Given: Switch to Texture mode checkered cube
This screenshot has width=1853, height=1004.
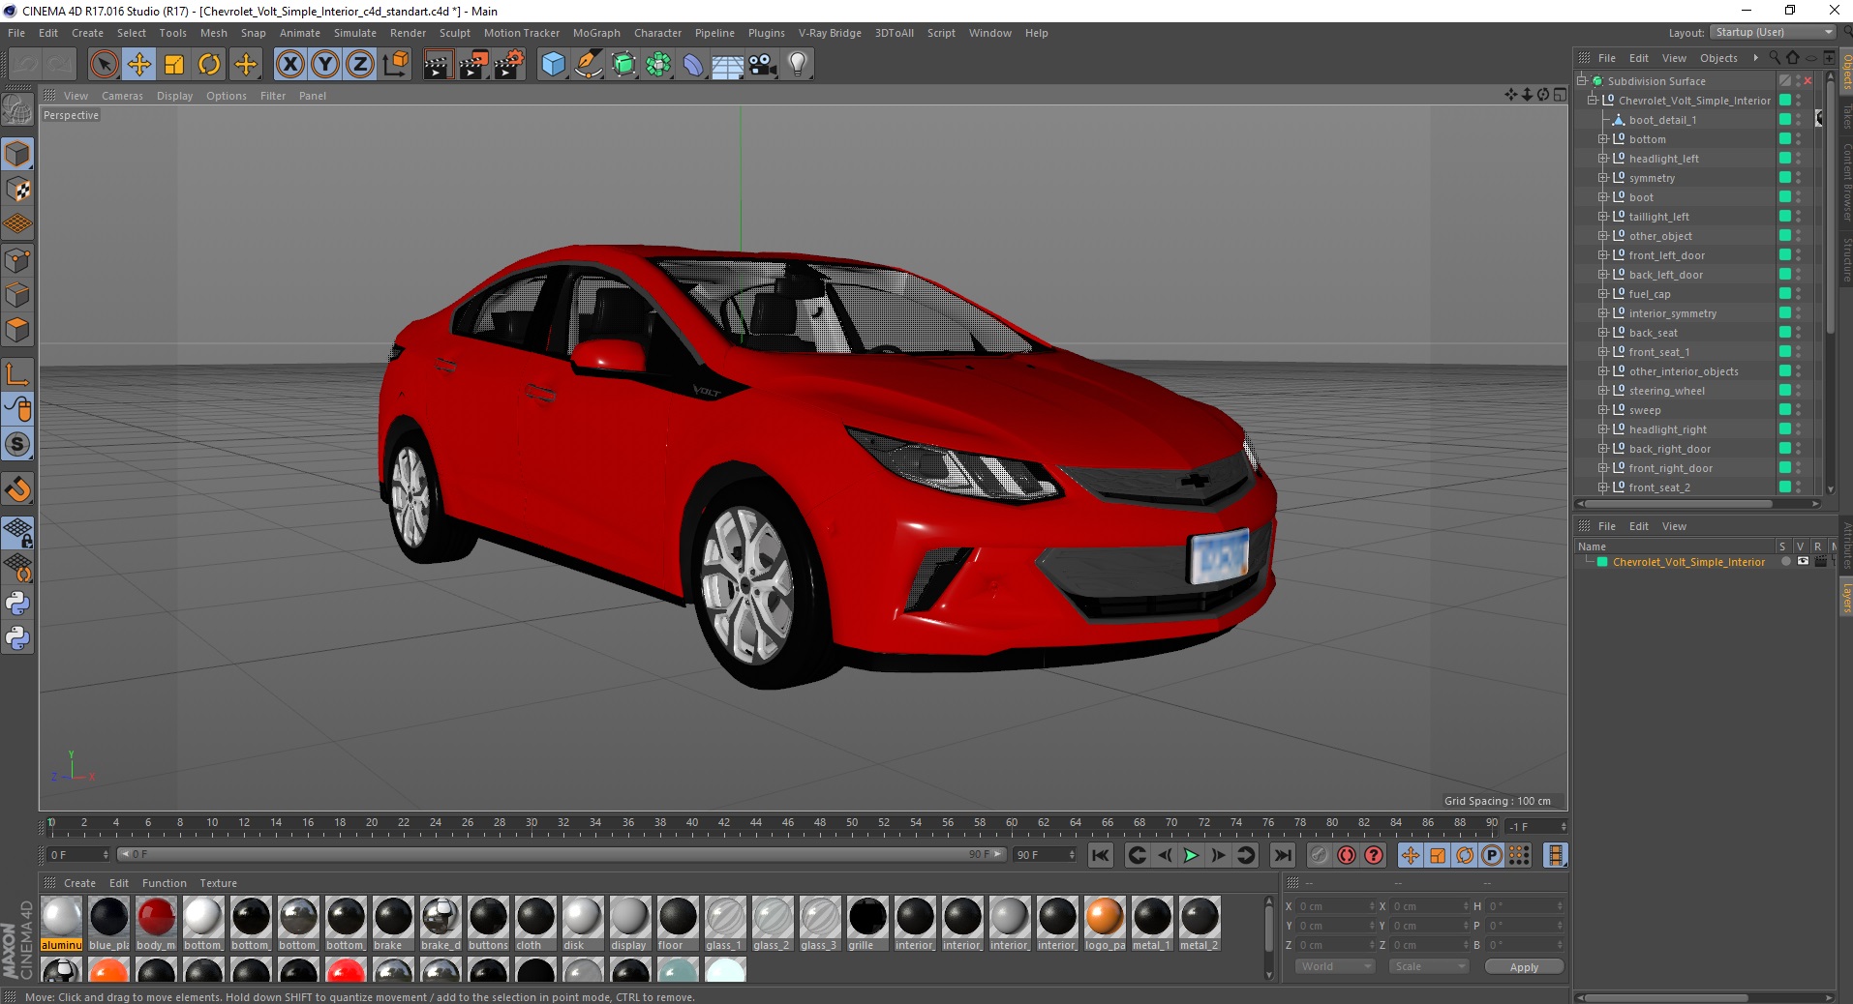Looking at the screenshot, I should pos(17,190).
